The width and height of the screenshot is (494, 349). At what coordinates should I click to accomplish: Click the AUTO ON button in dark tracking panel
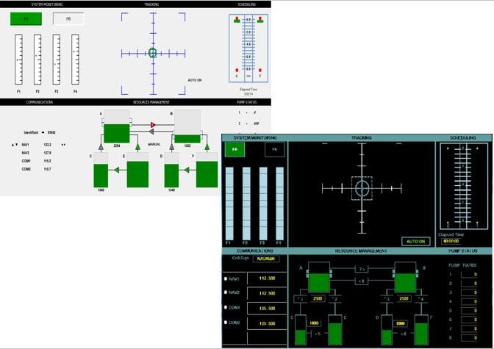click(x=416, y=241)
